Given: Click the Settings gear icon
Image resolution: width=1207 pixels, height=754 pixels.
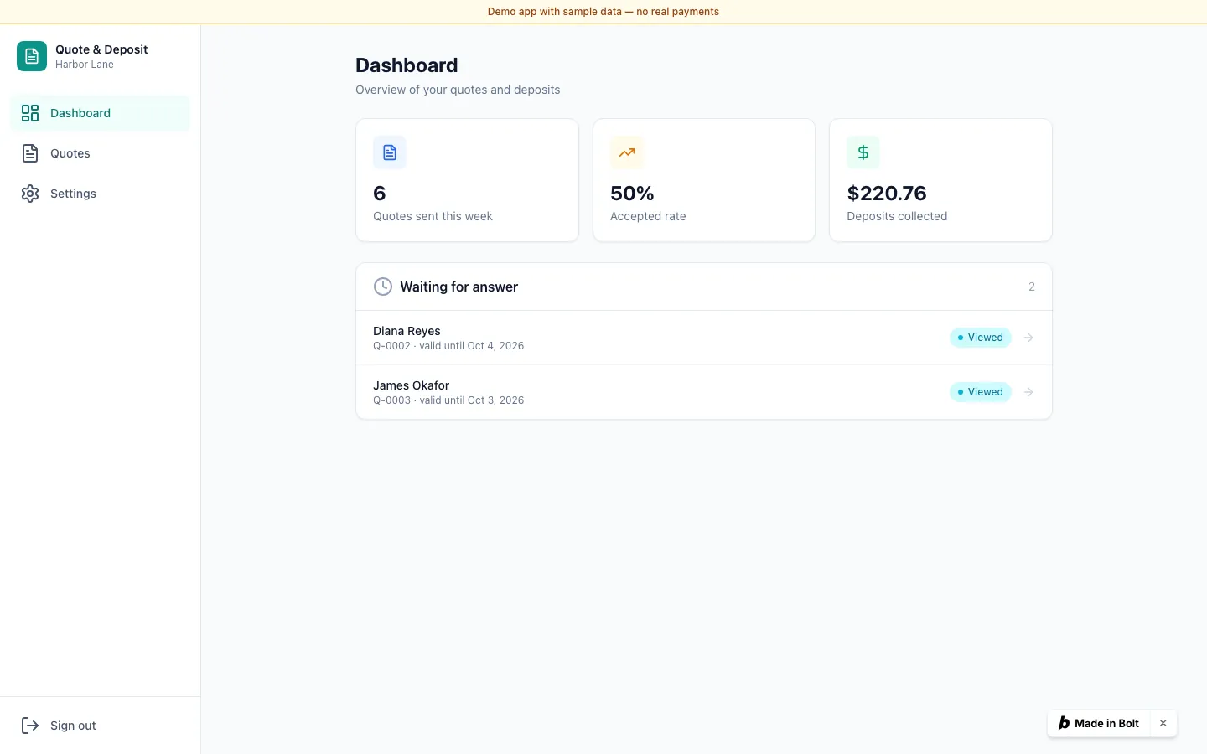Looking at the screenshot, I should tap(30, 194).
